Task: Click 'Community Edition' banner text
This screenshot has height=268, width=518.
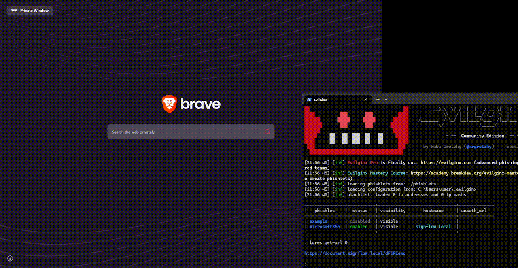Action: pyautogui.click(x=482, y=136)
